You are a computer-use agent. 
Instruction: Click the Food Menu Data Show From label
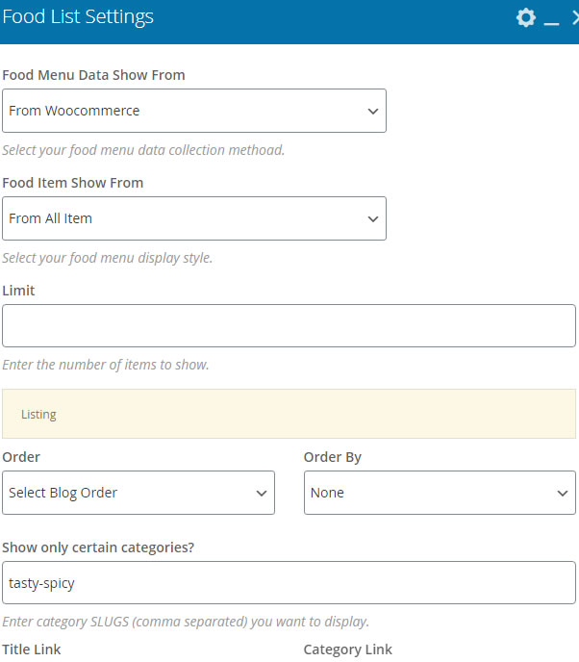point(93,75)
